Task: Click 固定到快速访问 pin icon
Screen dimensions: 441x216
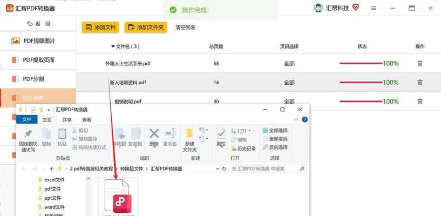Action: [28, 134]
